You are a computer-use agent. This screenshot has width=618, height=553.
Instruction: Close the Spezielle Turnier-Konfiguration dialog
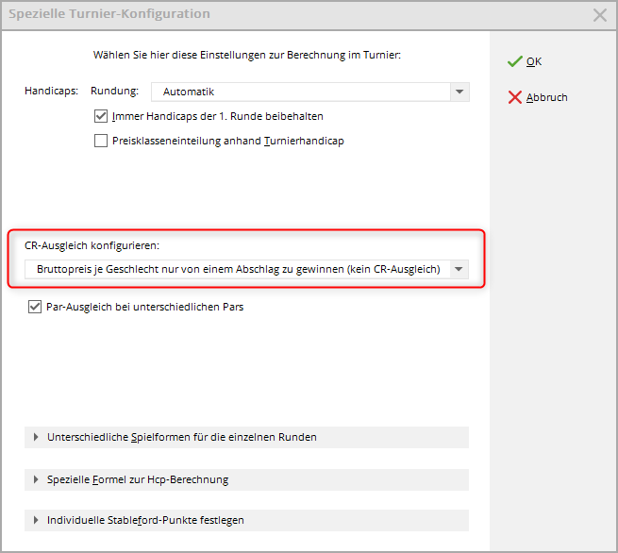[599, 15]
